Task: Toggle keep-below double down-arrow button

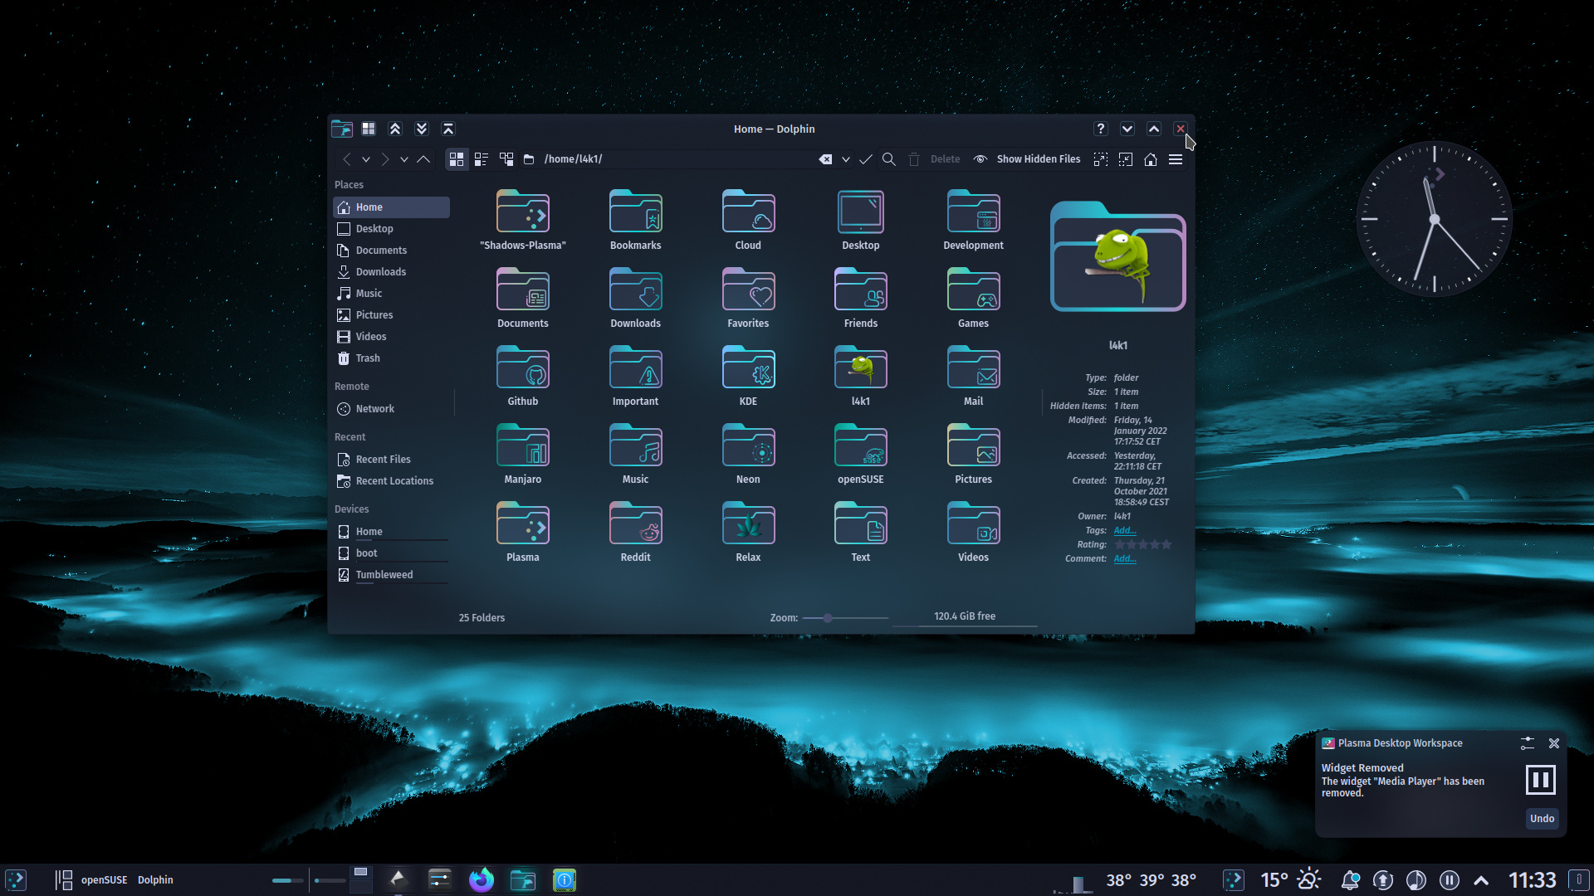Action: pos(422,129)
